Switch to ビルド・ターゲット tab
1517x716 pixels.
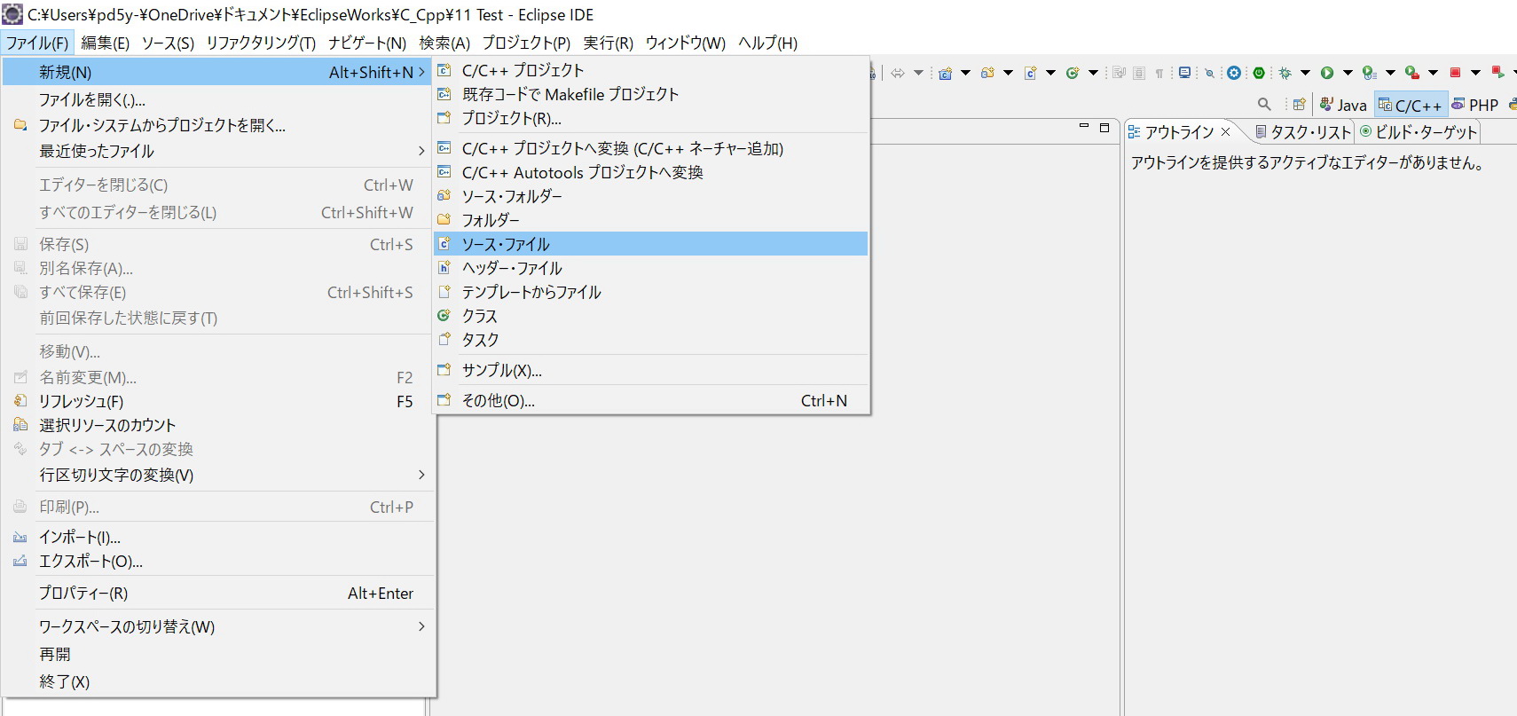point(1418,132)
